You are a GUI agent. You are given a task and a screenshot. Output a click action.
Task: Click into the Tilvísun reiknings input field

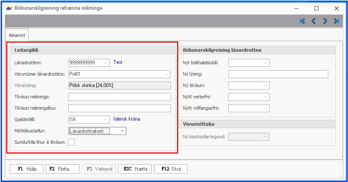point(119,97)
